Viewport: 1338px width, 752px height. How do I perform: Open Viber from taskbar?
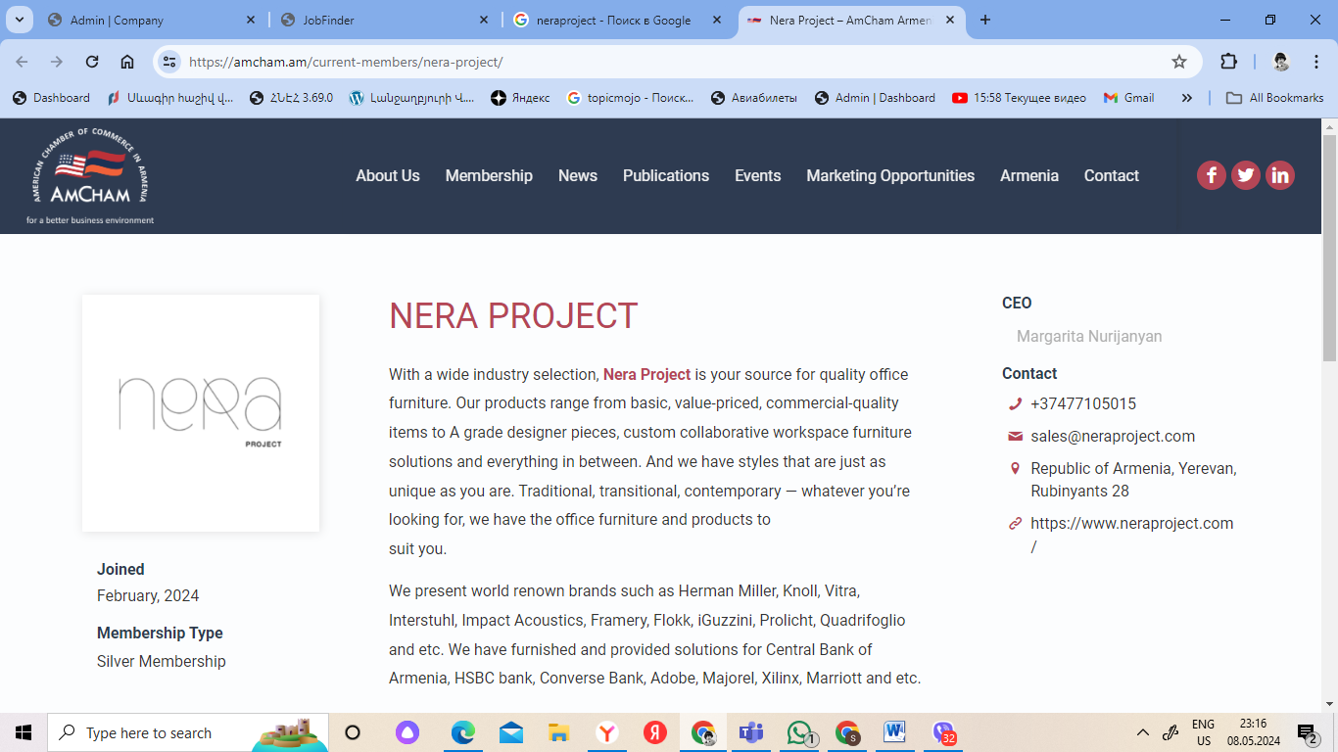943,732
